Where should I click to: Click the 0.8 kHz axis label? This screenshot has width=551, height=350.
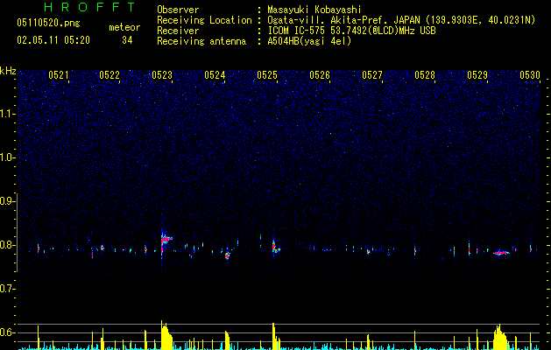[x=7, y=245]
